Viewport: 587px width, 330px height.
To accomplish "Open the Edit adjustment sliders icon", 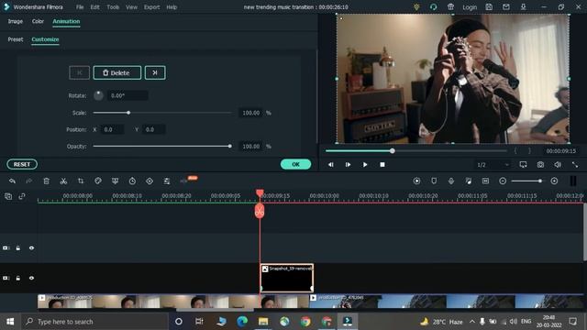I will click(x=167, y=181).
